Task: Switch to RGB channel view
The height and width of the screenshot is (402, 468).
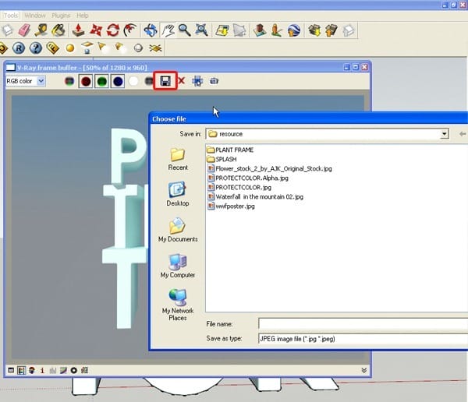Action: point(69,81)
